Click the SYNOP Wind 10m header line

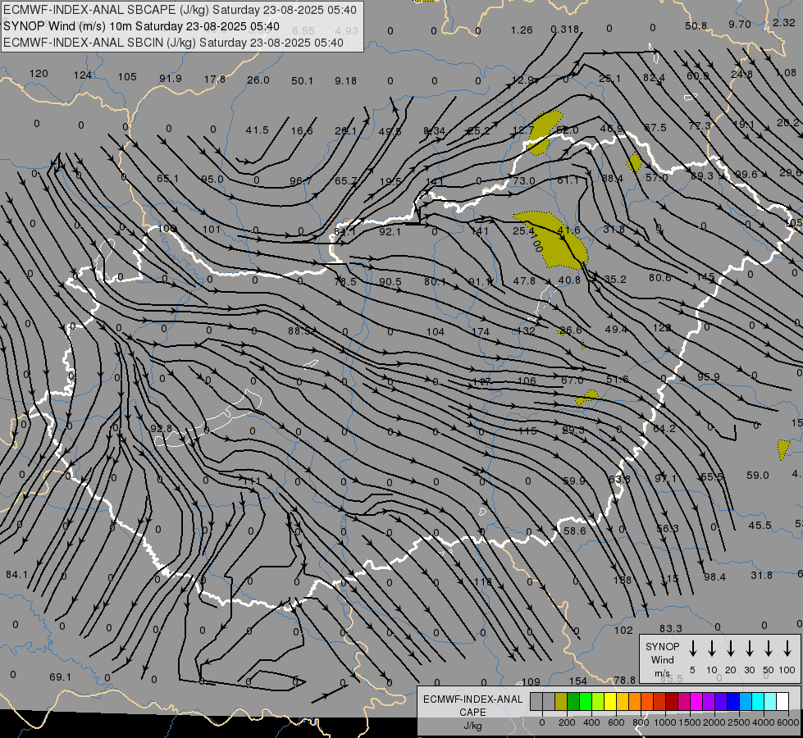tap(141, 26)
